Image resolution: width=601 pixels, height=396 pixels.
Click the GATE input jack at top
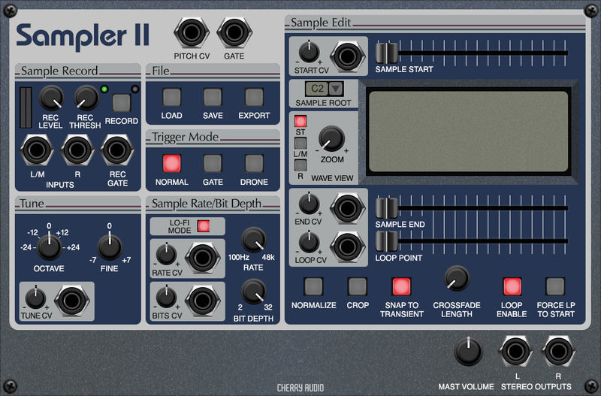click(x=234, y=34)
